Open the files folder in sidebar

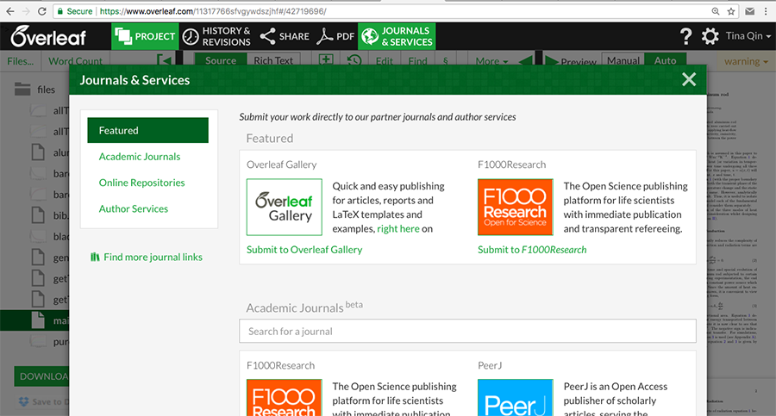click(x=34, y=89)
